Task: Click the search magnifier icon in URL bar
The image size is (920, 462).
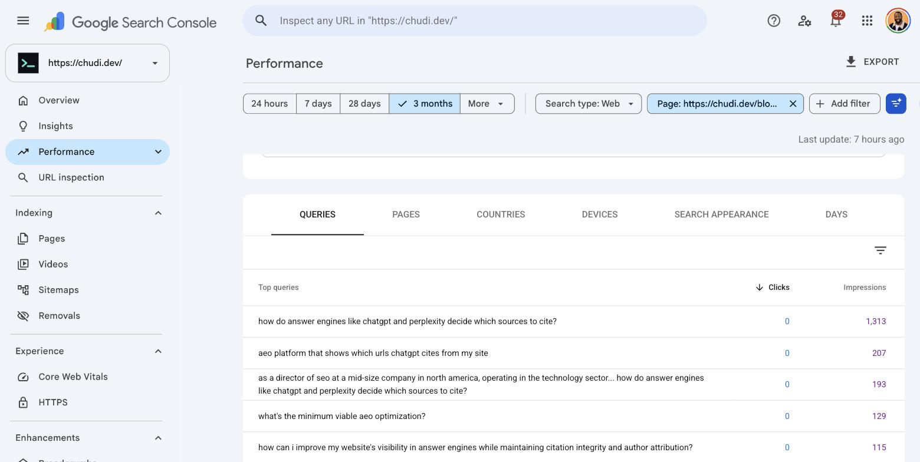Action: 261,21
